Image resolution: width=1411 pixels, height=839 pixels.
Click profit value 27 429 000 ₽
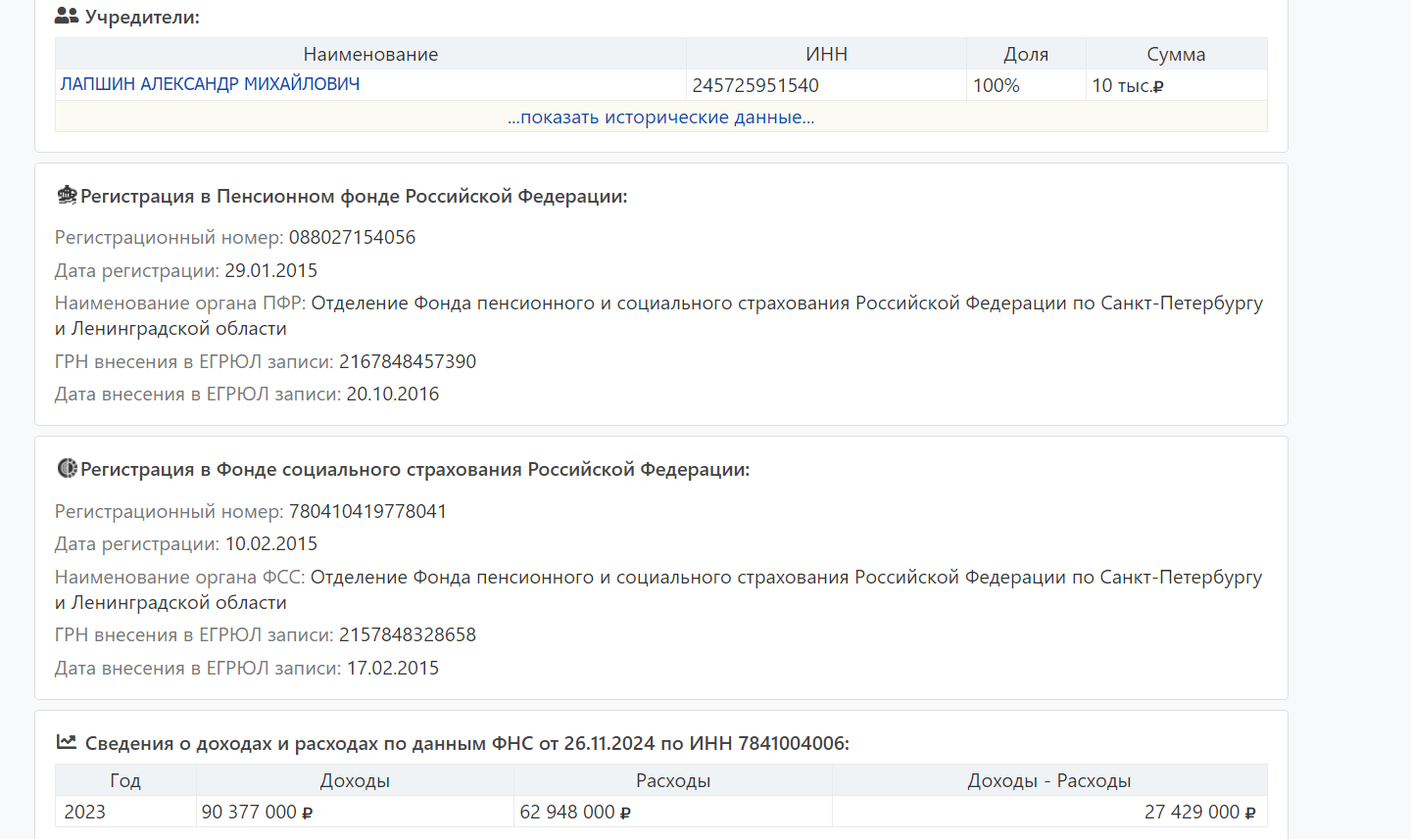pos(1200,812)
